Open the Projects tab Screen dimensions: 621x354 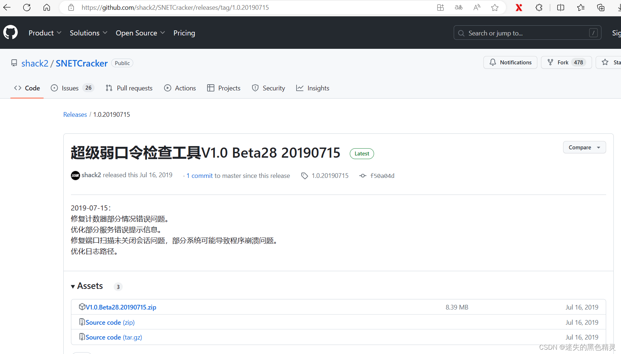click(224, 88)
